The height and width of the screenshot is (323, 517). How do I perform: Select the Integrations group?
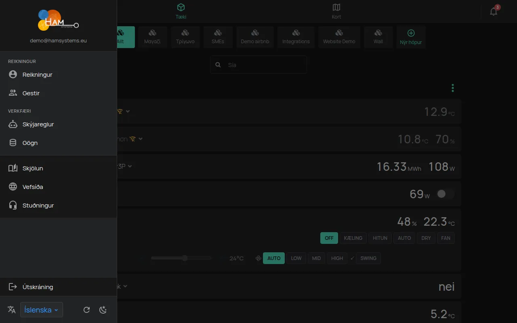coord(296,37)
